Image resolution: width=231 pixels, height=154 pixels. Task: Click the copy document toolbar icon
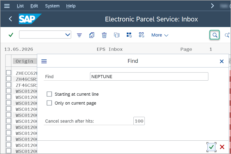(x=92, y=35)
